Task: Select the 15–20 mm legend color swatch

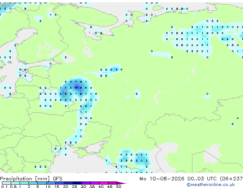Action: [59, 183]
